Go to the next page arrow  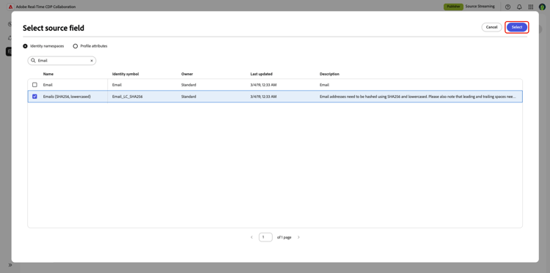(298, 237)
